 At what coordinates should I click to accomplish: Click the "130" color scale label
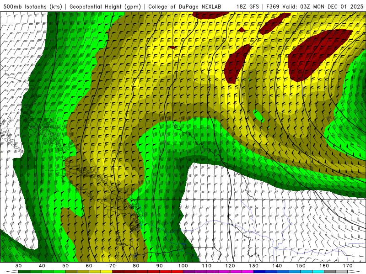point(254,266)
